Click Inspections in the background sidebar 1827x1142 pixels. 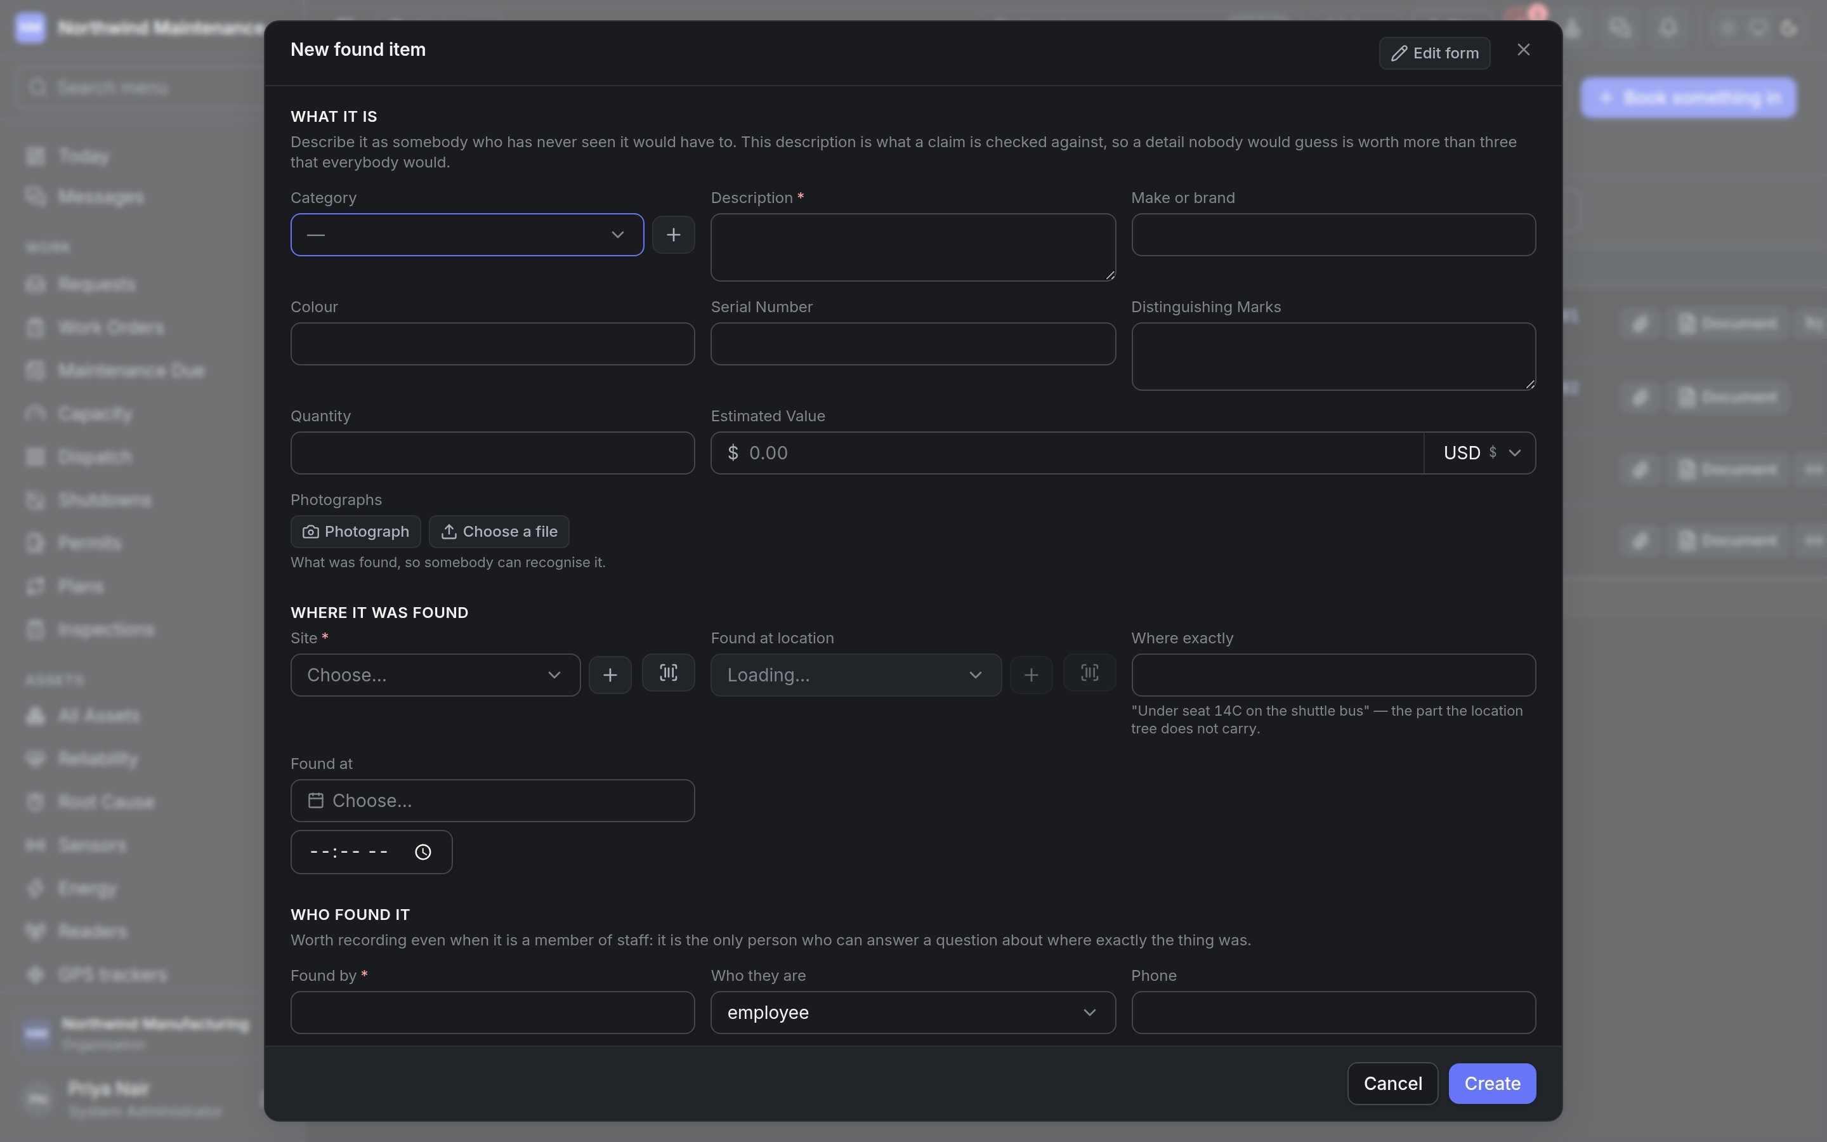107,630
